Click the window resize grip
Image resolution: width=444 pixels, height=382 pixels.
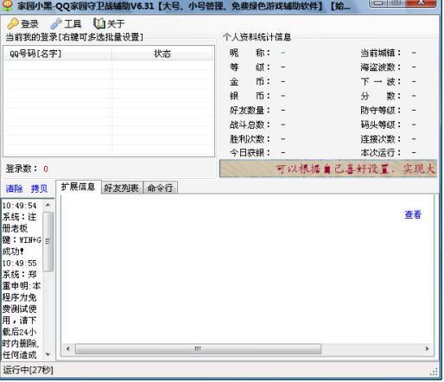[x=434, y=372]
